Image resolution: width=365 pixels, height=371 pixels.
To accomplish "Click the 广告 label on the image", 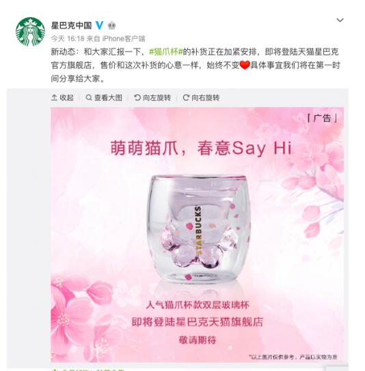I will click(323, 118).
